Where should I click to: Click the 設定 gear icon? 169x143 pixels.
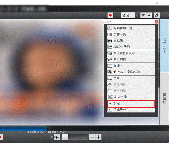tap(110, 104)
